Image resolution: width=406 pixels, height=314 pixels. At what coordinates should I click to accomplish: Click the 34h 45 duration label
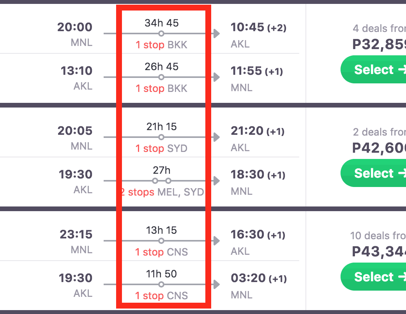[161, 23]
